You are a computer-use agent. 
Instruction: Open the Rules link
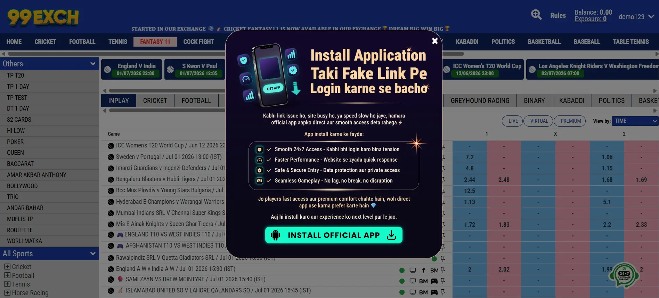pyautogui.click(x=558, y=16)
